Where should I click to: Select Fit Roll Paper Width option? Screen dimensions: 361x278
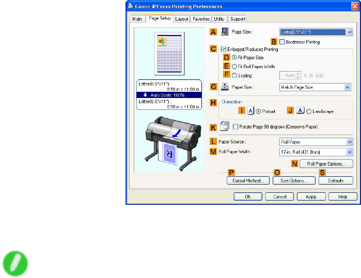tap(234, 67)
